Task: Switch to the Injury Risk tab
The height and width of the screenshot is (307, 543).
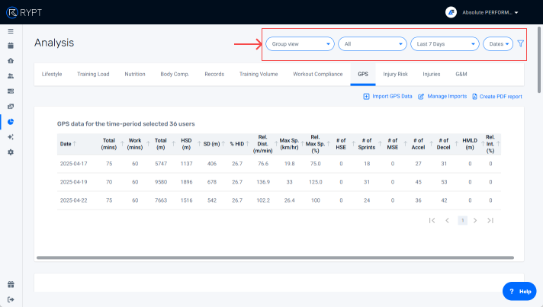Action: 395,74
